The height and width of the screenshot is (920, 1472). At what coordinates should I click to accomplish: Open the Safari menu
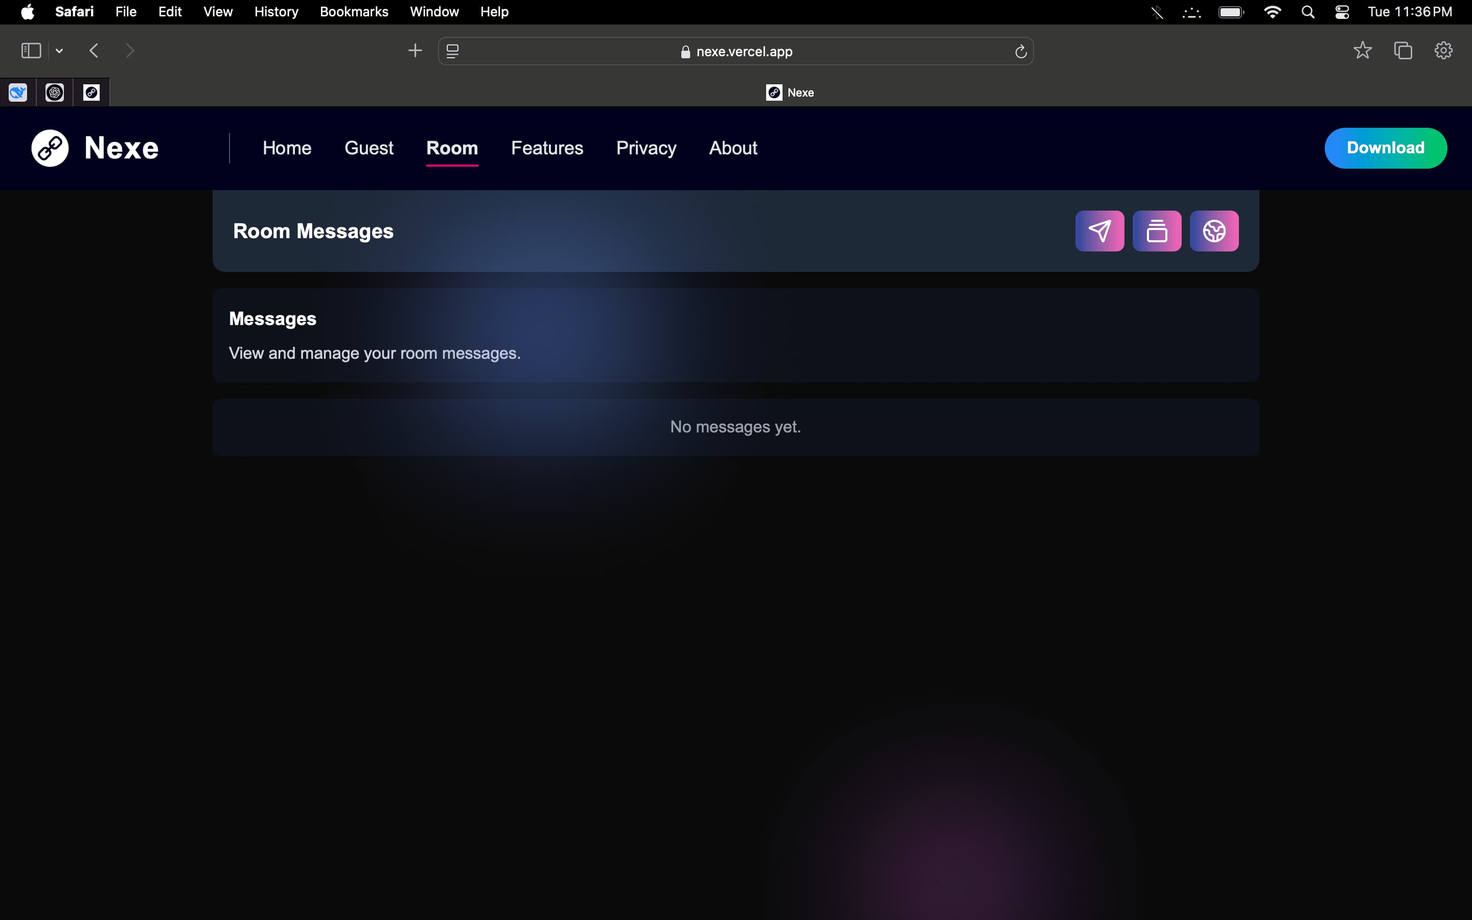tap(74, 12)
